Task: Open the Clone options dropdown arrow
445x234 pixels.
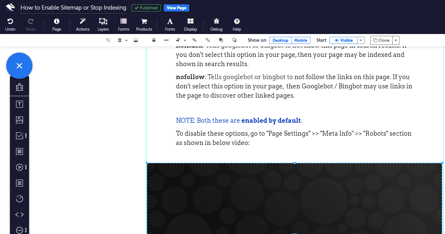Action: (x=395, y=40)
